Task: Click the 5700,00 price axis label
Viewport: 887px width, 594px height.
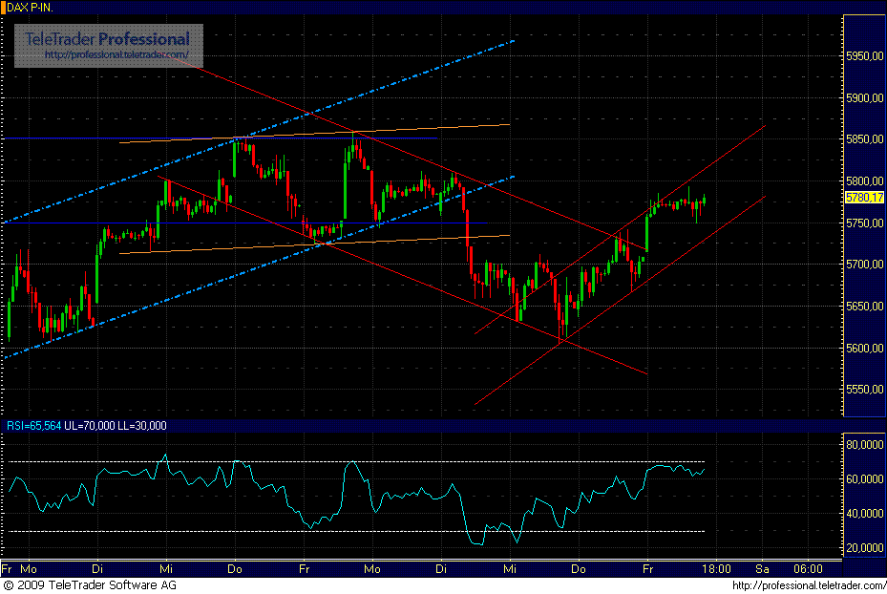Action: 864,265
